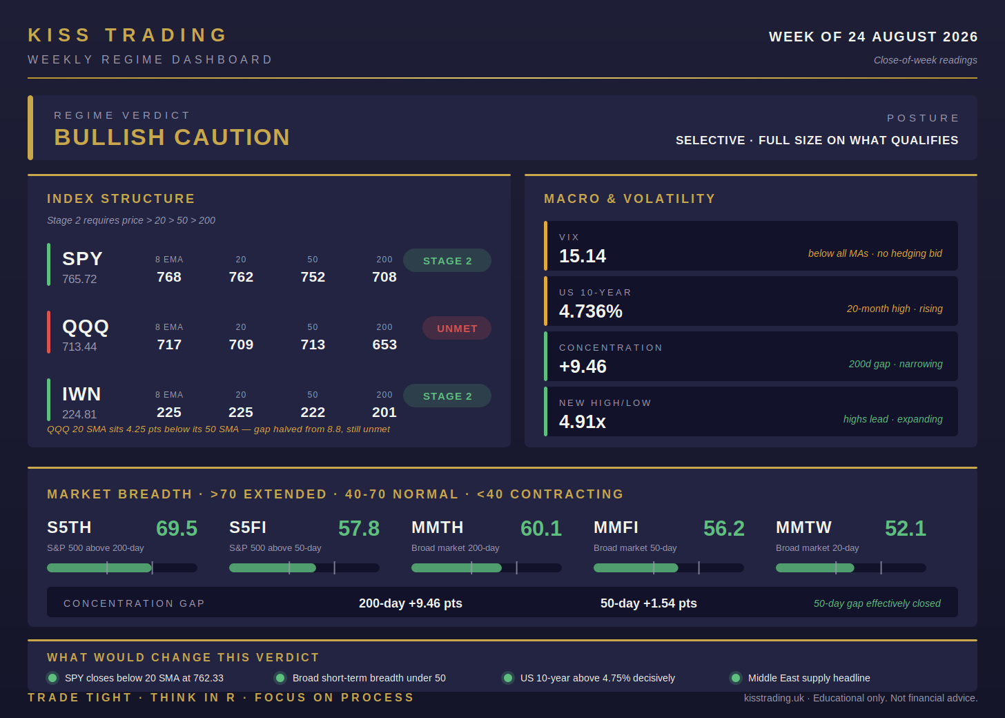Click the S5FI 57.8 reading
This screenshot has height=718, width=1005.
point(359,528)
